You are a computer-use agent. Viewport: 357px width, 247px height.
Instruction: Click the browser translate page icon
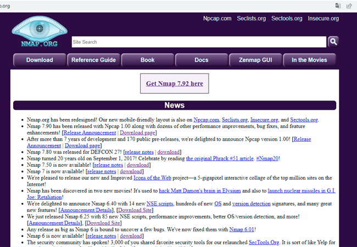coord(338,5)
